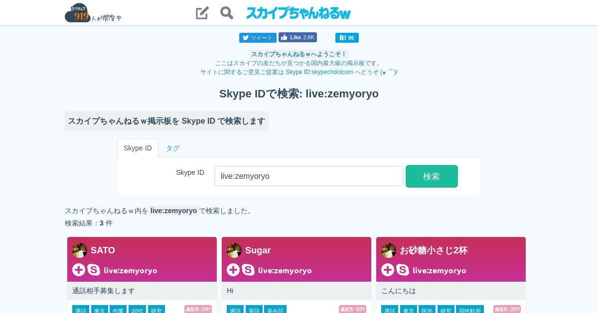Screen dimensions: 598x313
Task: Click the スカイプちゃんねるwへようこそ！ welcome text
Action: 299,54
